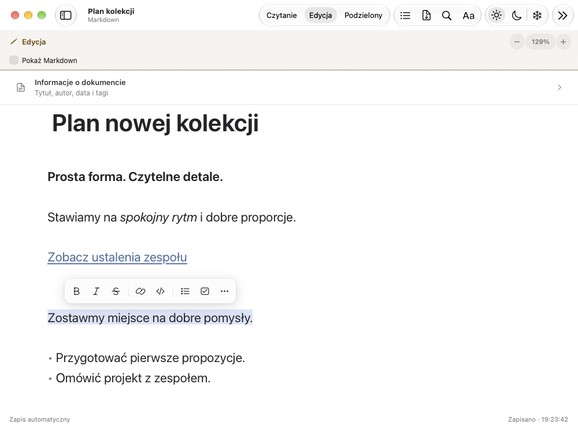Click the selected Zostawmy miejsce sentence
This screenshot has height=428, width=578.
[x=150, y=318]
